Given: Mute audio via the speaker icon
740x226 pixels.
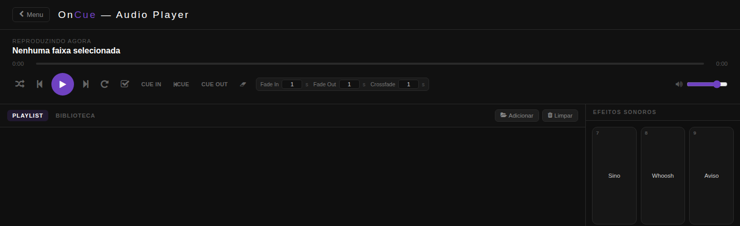Looking at the screenshot, I should pos(679,84).
